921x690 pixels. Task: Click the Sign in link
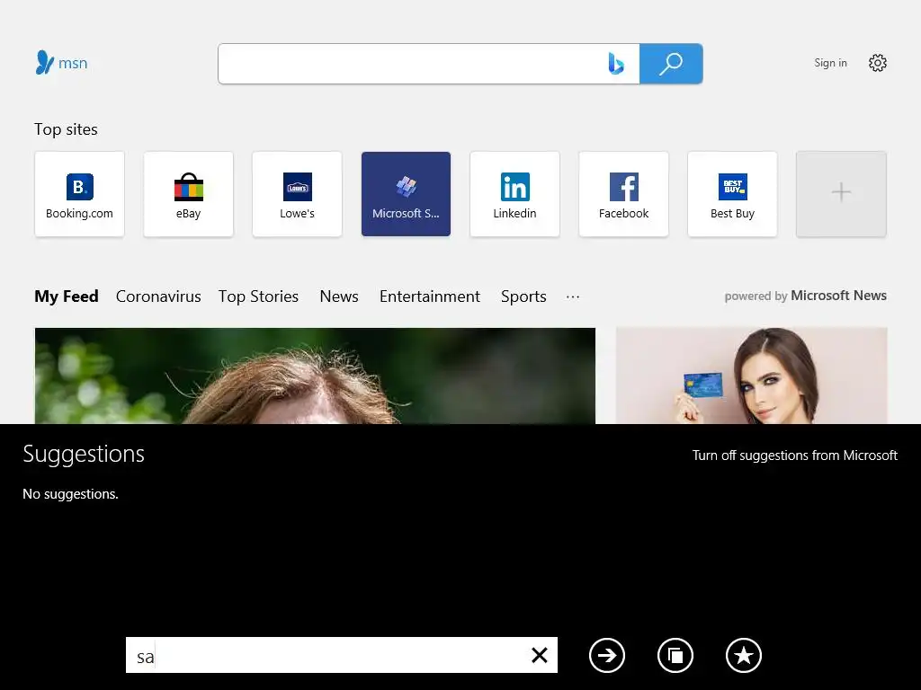[830, 63]
